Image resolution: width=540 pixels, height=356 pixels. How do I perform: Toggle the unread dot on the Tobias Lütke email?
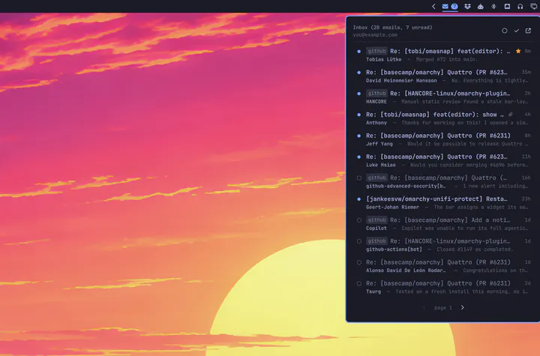pos(358,51)
